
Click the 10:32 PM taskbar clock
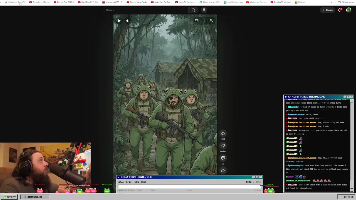coord(348,197)
